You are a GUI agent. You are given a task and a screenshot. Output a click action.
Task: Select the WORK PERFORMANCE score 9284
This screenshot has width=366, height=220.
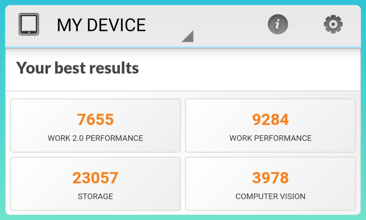pyautogui.click(x=270, y=119)
